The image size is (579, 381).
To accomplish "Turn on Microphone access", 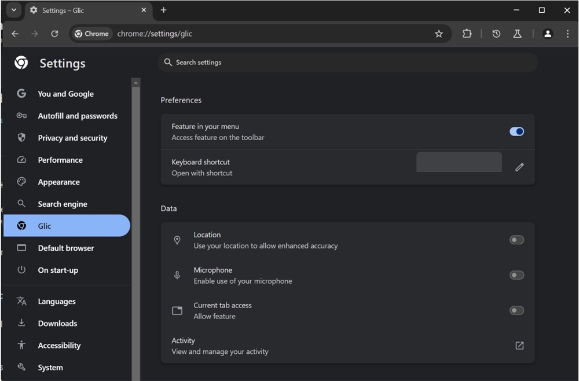I will (516, 274).
